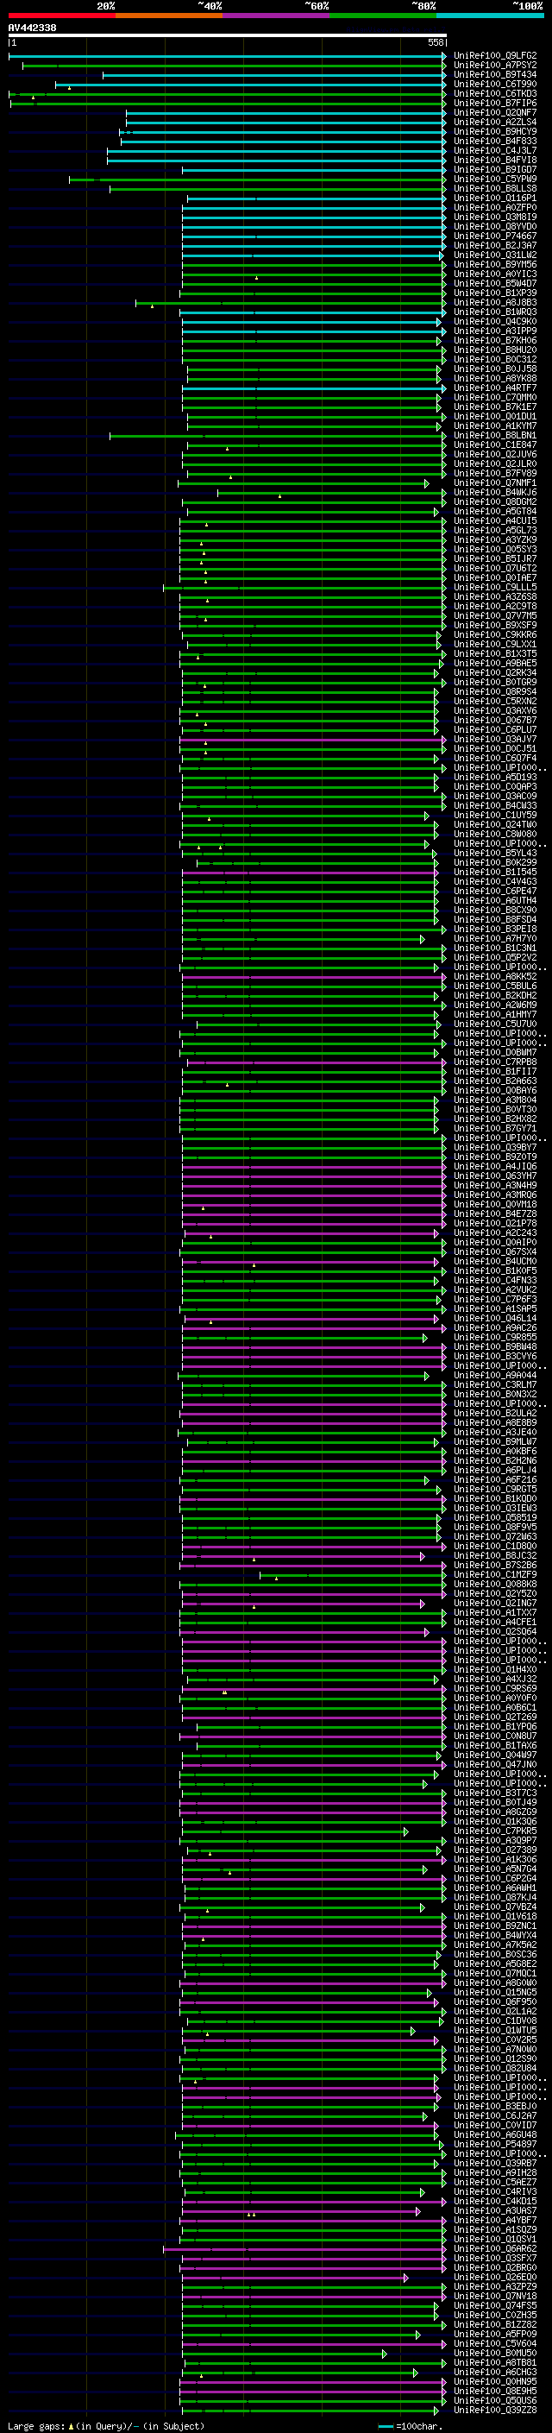Screen dimensions: 552x2433
Task: Open hit UniRef100_B9T434
Action: pyautogui.click(x=495, y=74)
